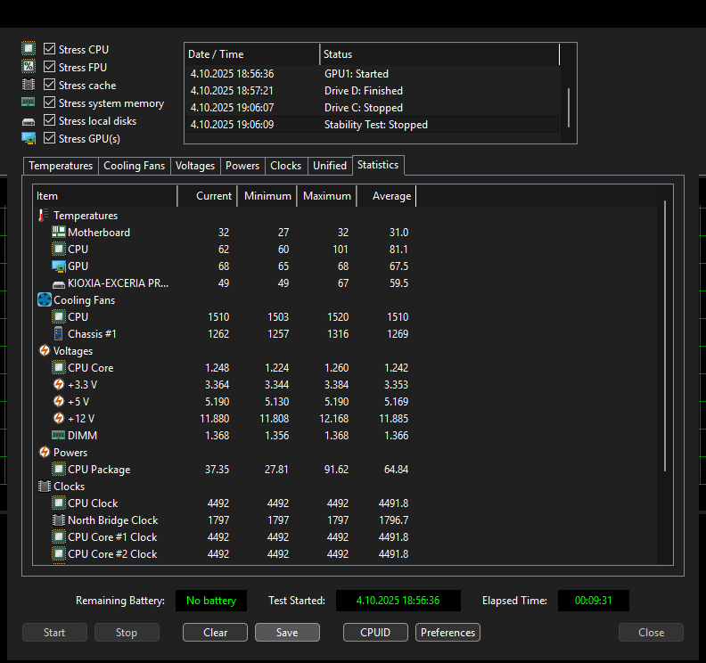Click the Maximum column header
706x663 pixels.
[x=327, y=196]
